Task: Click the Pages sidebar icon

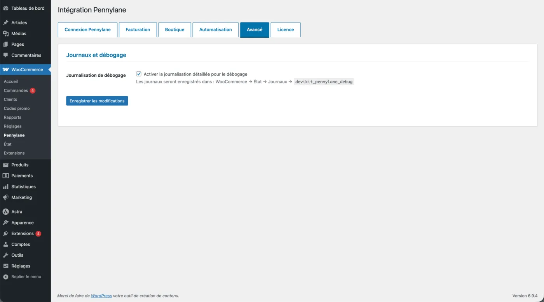Action: click(5, 44)
